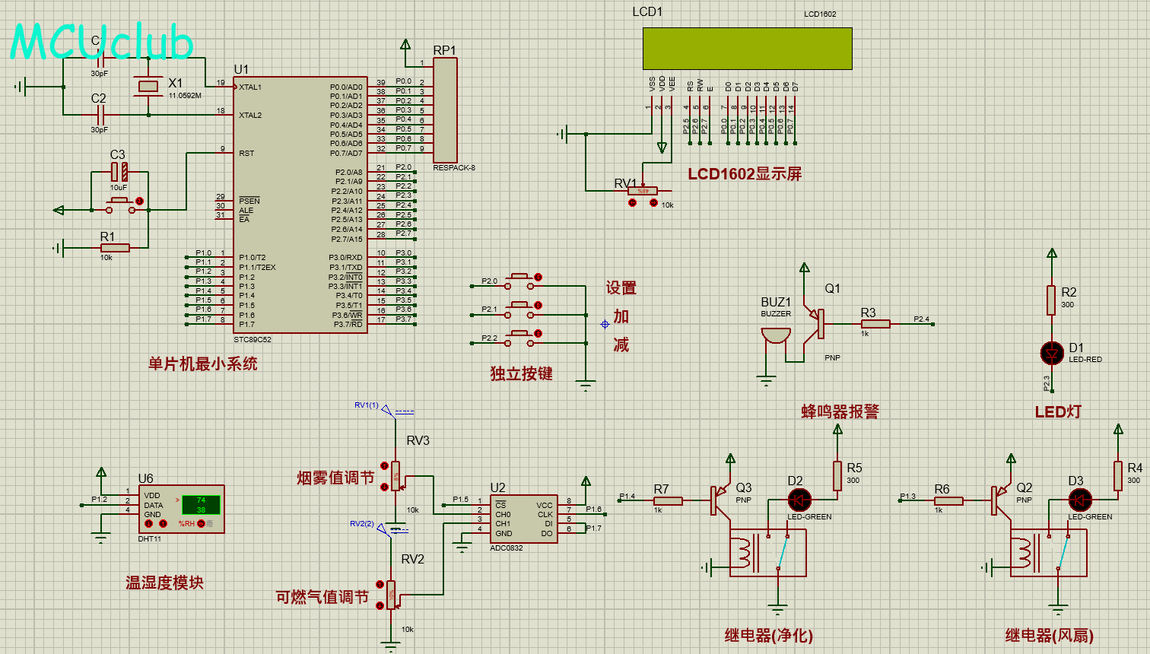Click the DHT11 green readout display
Image resolution: width=1150 pixels, height=654 pixels.
pos(201,505)
